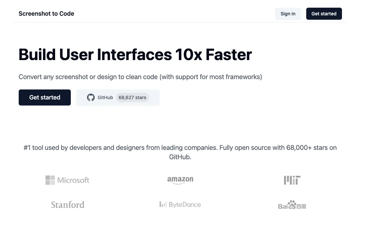Image resolution: width=368 pixels, height=229 pixels.
Task: Click the Convert any screenshot subtitle text
Action: tap(140, 77)
